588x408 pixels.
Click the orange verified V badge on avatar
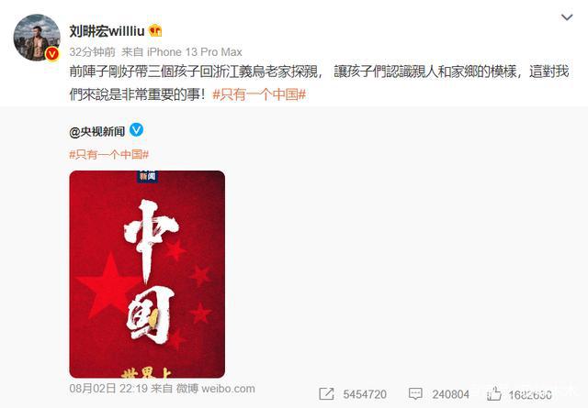tap(52, 54)
